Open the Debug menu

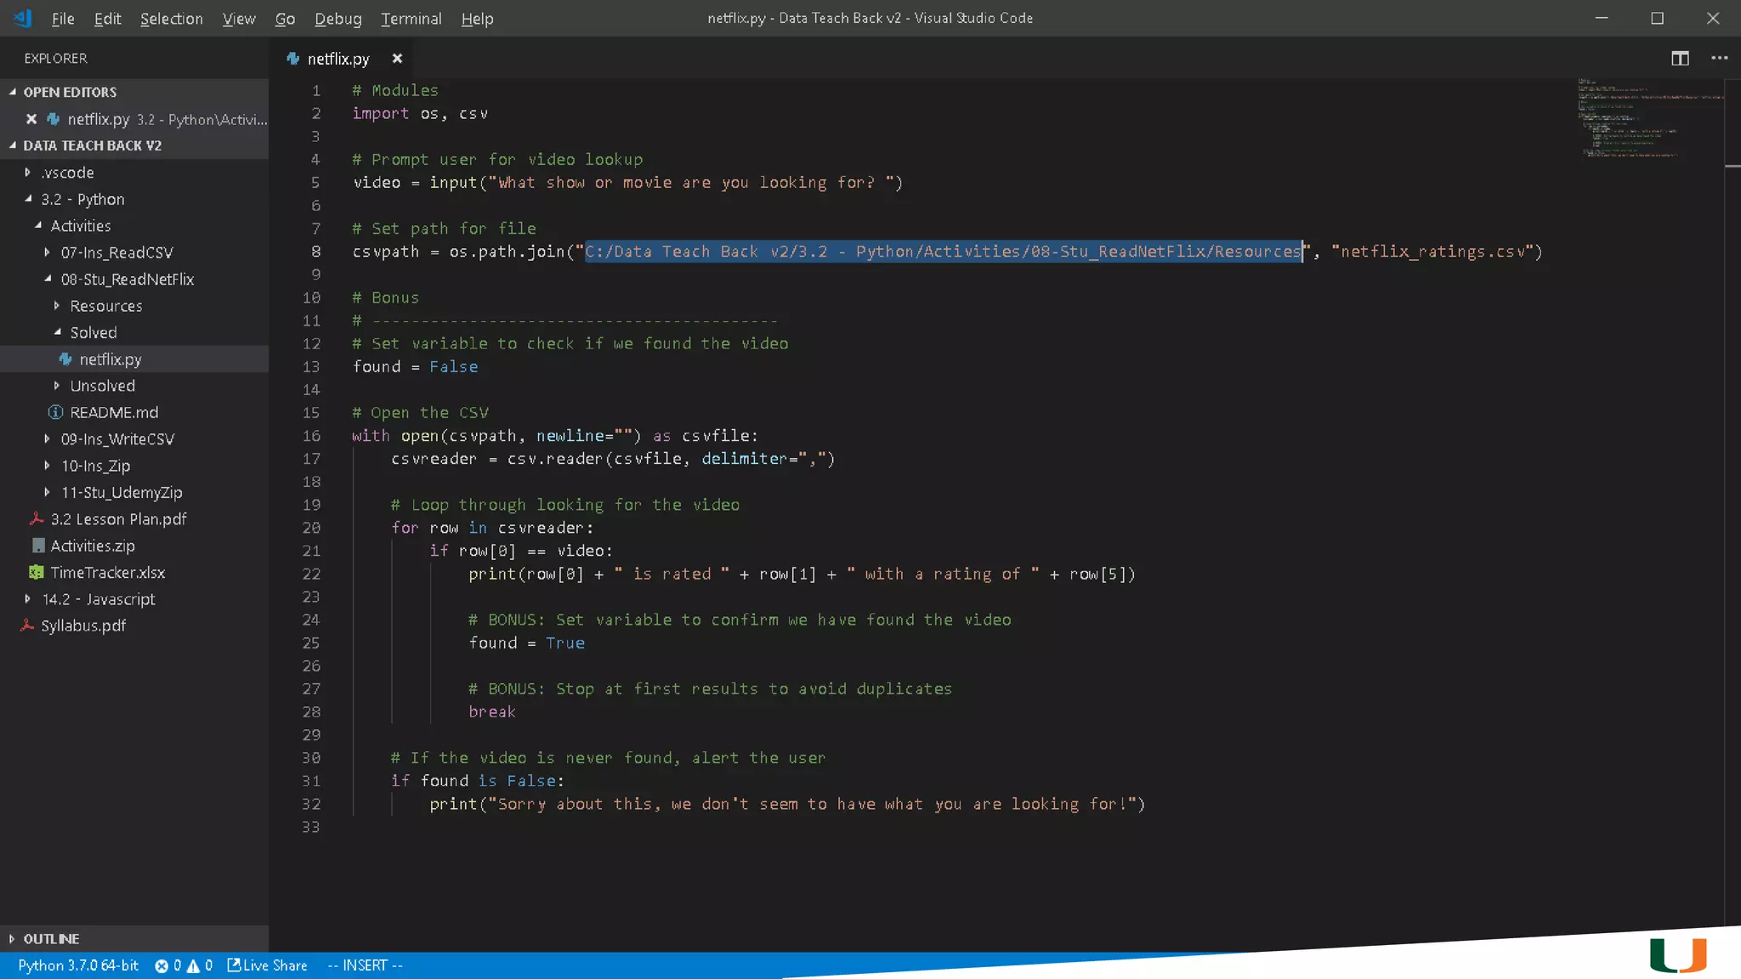point(337,19)
